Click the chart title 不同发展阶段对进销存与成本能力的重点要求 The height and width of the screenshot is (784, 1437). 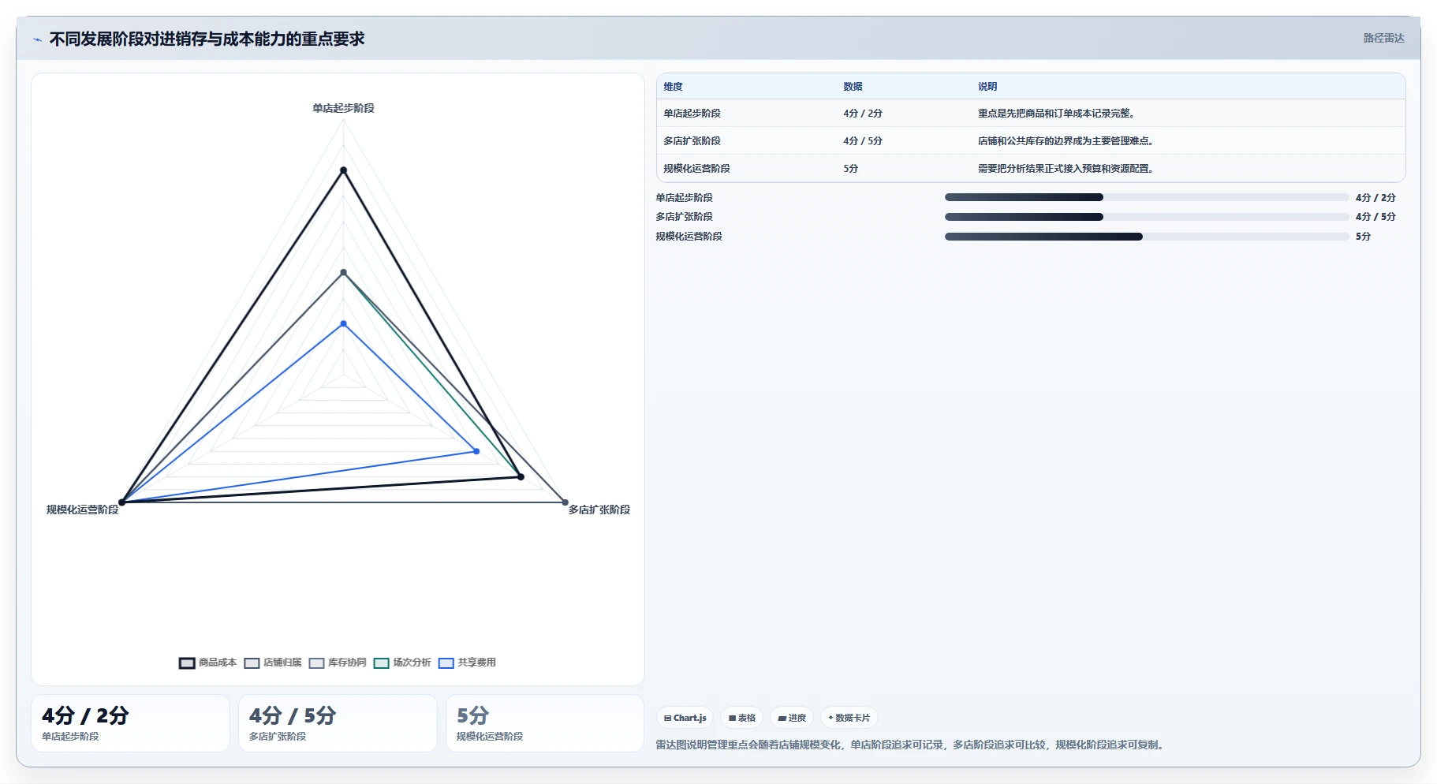(x=207, y=39)
